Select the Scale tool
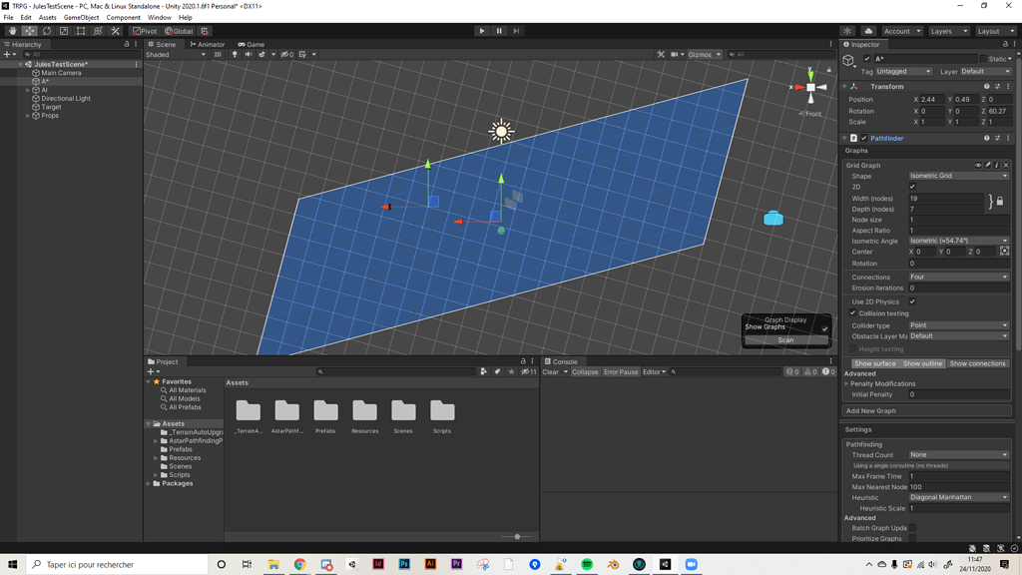Screen dimensions: 1022x575 (x=63, y=31)
